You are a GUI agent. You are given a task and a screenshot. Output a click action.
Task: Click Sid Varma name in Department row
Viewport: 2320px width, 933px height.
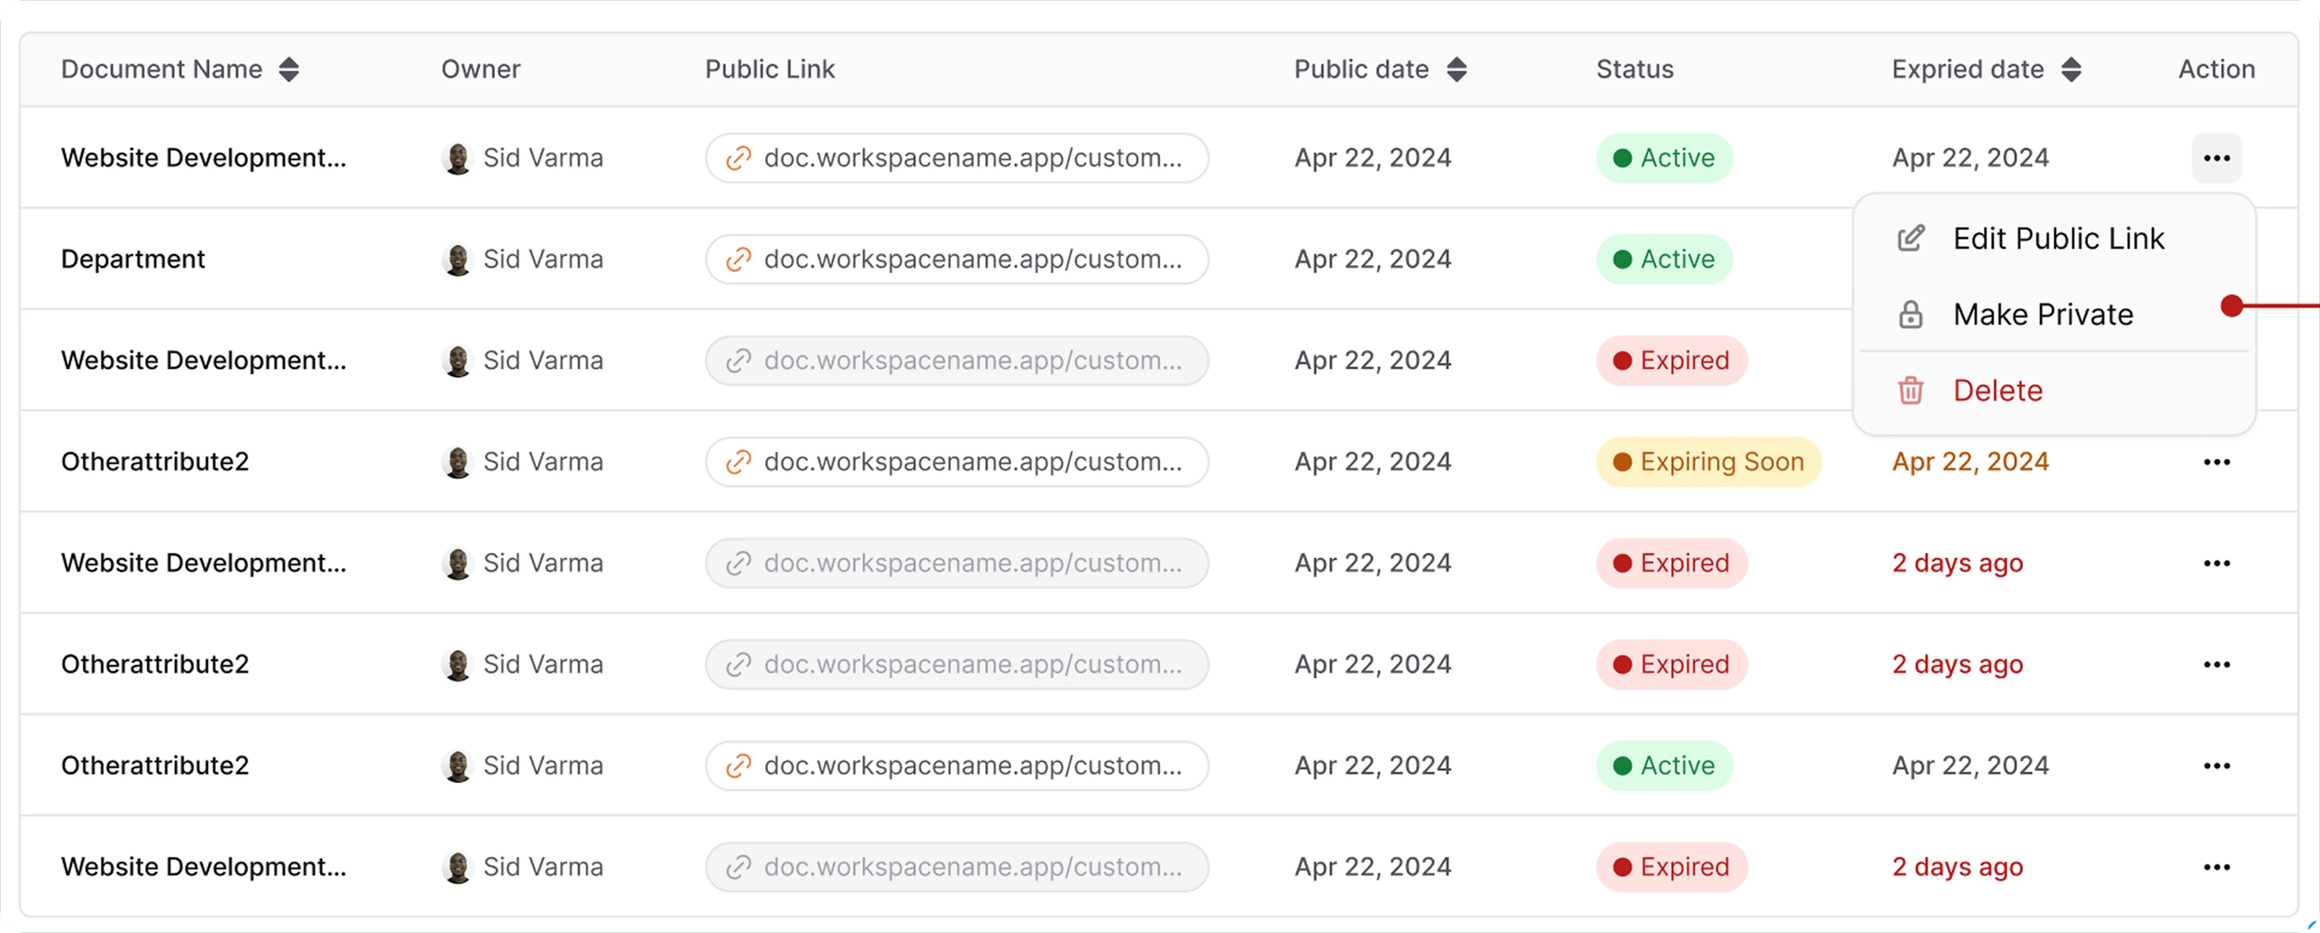pyautogui.click(x=543, y=259)
